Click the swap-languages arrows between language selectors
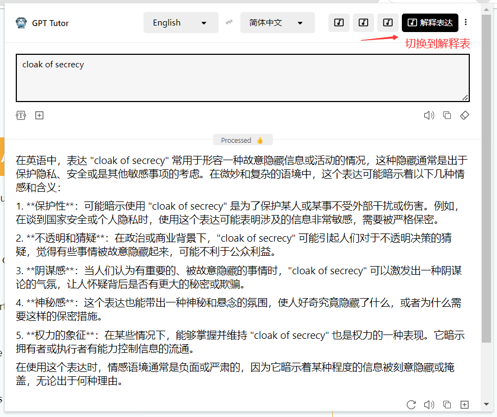497x417 pixels. point(228,22)
